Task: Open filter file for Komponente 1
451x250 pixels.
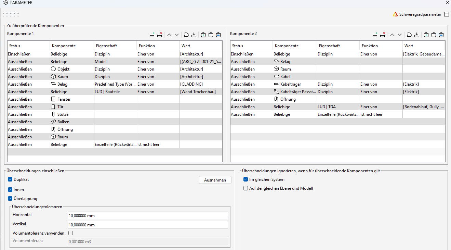Action: pyautogui.click(x=186, y=35)
